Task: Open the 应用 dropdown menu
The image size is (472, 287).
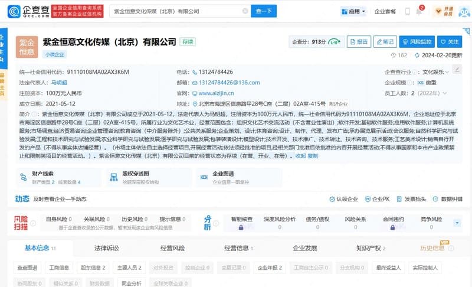Action: tap(353, 11)
